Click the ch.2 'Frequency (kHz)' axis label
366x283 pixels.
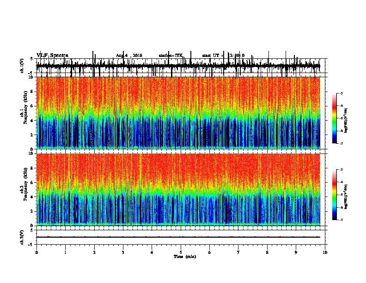pos(25,184)
